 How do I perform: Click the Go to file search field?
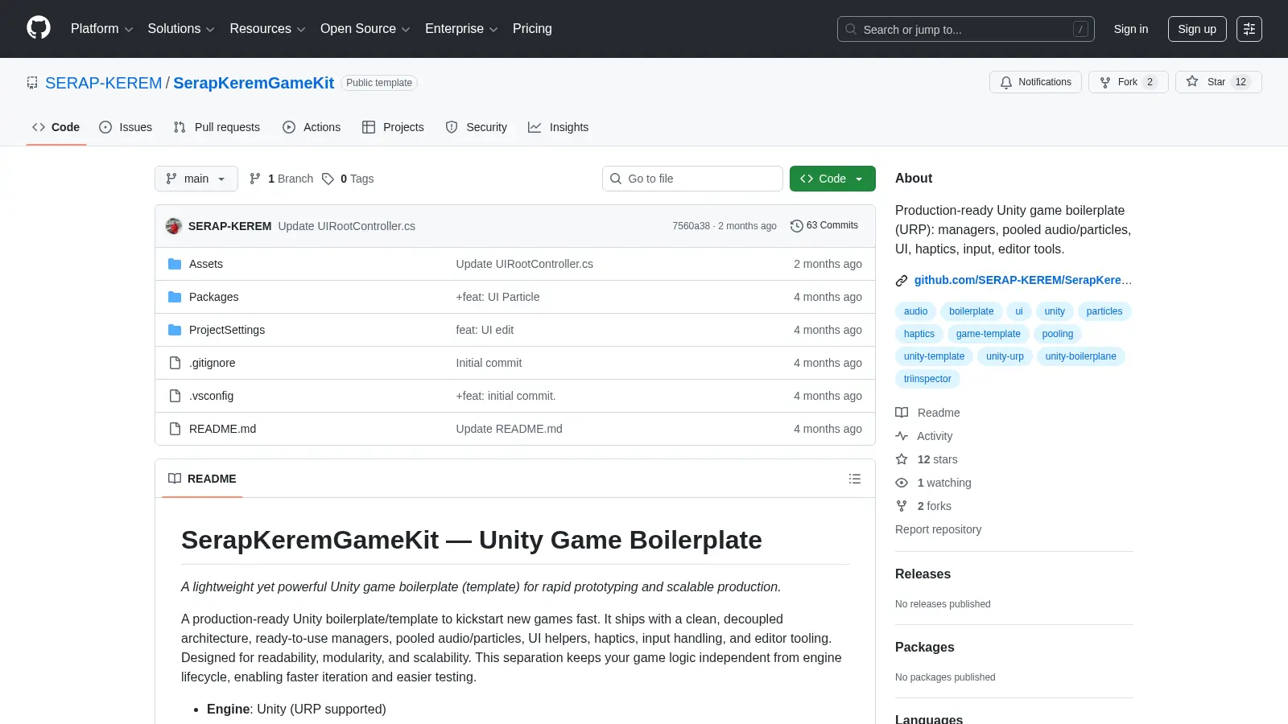click(692, 179)
